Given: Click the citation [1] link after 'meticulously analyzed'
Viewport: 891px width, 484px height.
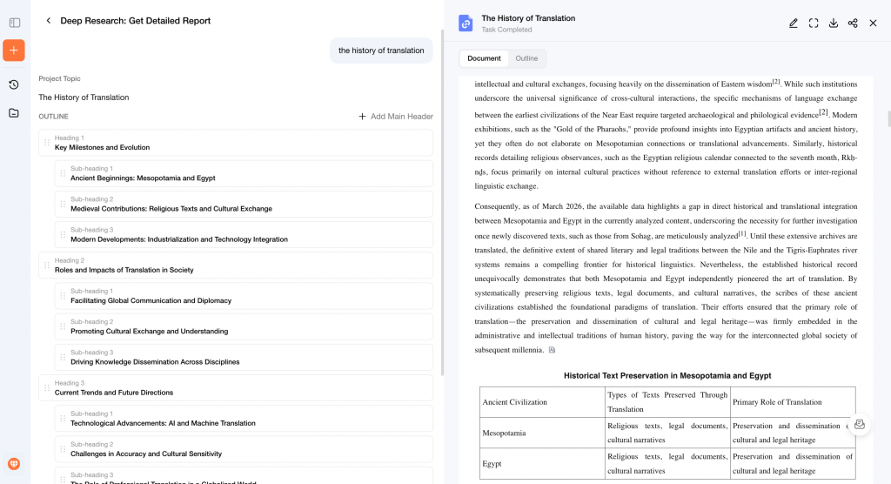Looking at the screenshot, I should [742, 234].
